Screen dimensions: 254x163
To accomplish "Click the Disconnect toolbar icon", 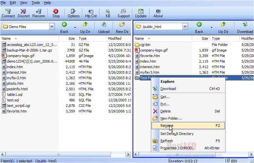I will pyautogui.click(x=23, y=13).
